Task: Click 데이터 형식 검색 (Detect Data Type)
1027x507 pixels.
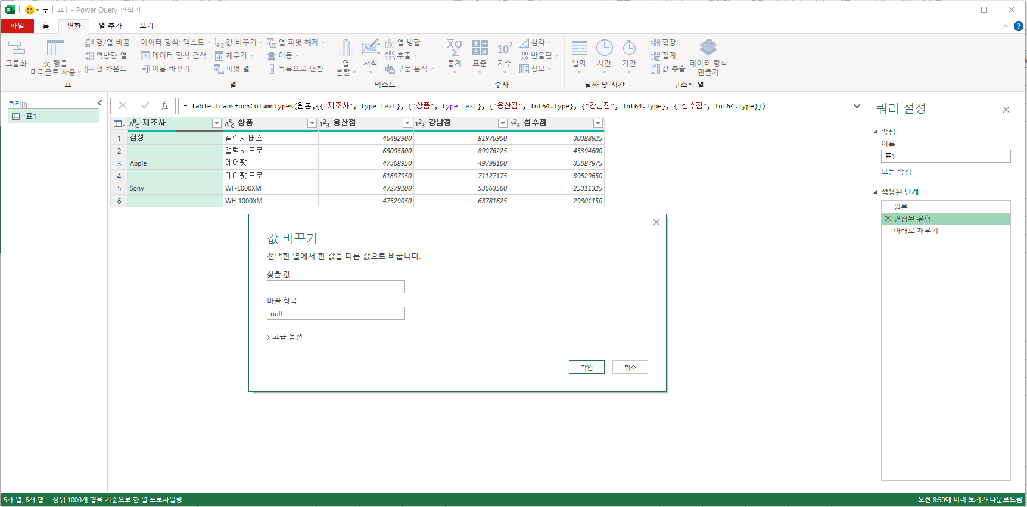Action: tap(173, 55)
